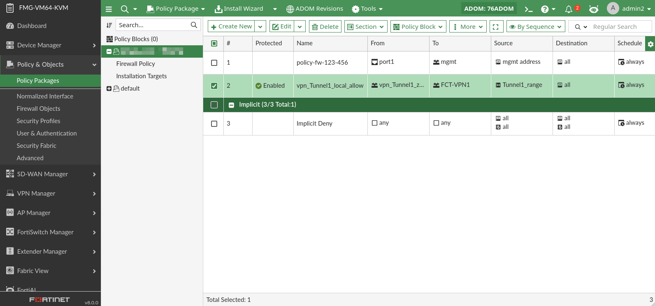Click the Delete button

pos(325,27)
